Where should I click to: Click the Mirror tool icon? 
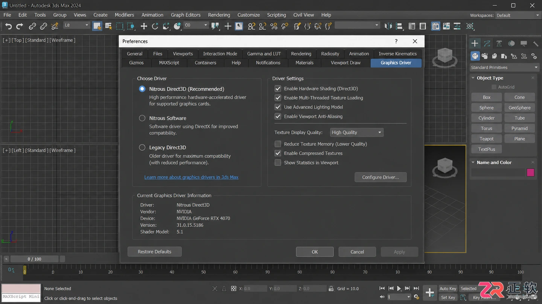click(388, 26)
